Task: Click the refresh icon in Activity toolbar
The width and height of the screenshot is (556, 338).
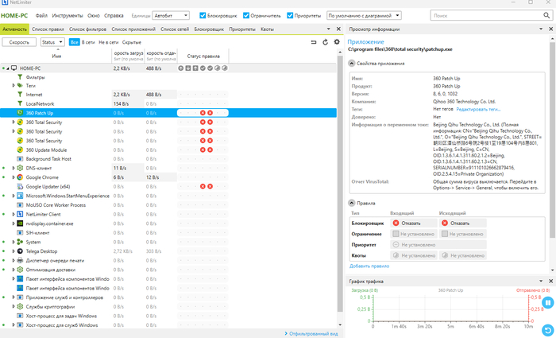Action: click(x=326, y=42)
